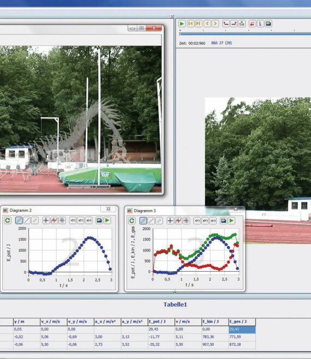Click the table cell '-35,32'

(162, 344)
